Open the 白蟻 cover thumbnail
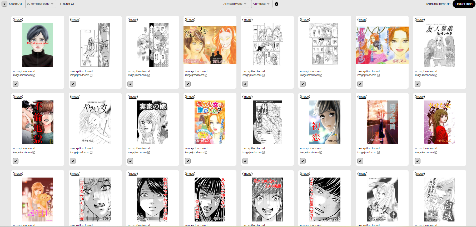Image resolution: width=476 pixels, height=227 pixels. point(440,199)
